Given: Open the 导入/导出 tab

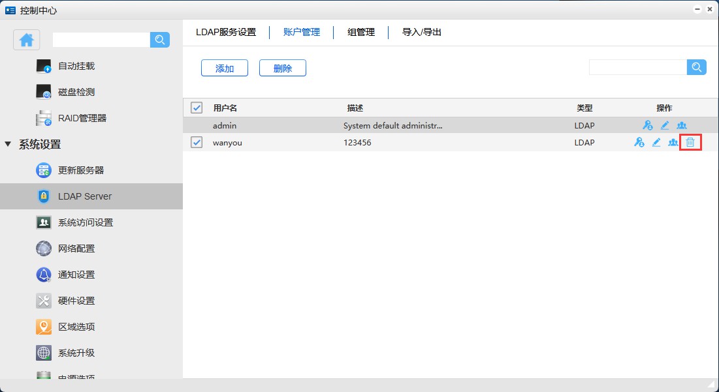Looking at the screenshot, I should (x=422, y=32).
